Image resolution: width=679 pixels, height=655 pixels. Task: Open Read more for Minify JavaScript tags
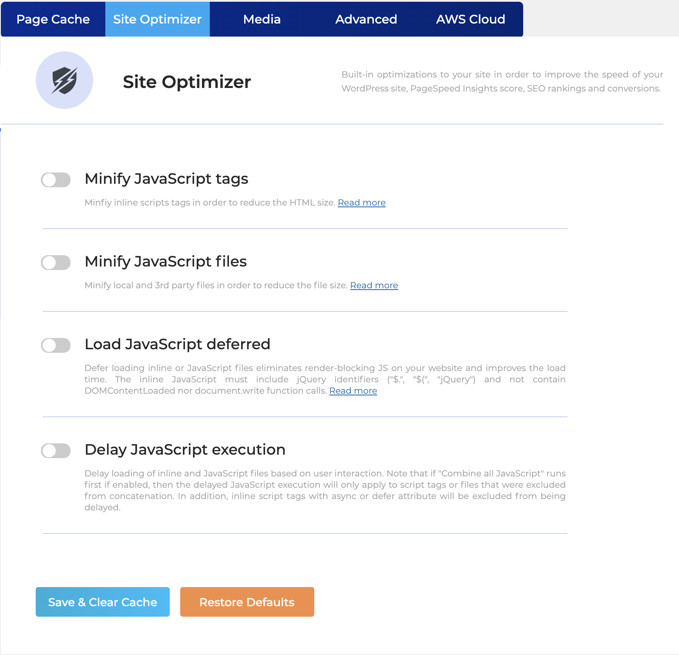coord(362,203)
